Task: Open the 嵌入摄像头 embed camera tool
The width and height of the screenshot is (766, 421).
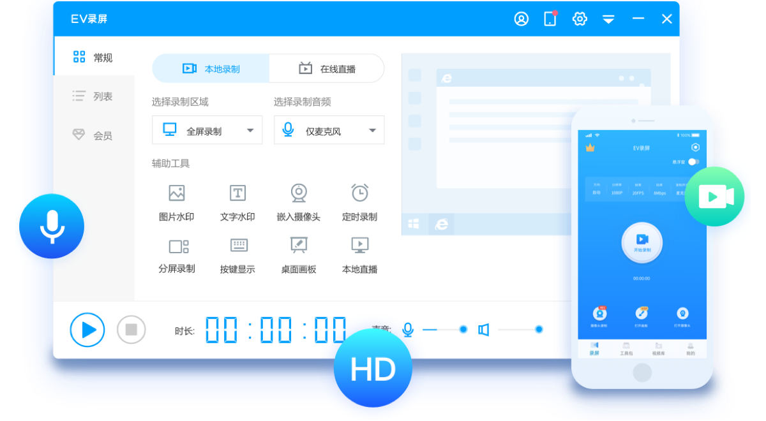Action: [299, 203]
